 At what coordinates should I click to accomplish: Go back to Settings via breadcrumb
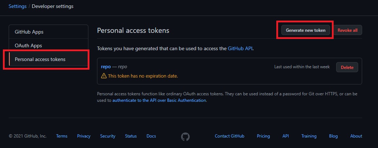pos(18,6)
